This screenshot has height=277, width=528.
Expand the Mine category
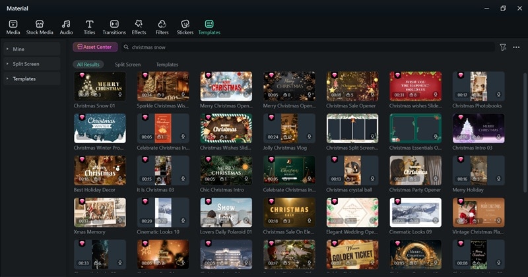tap(32, 49)
